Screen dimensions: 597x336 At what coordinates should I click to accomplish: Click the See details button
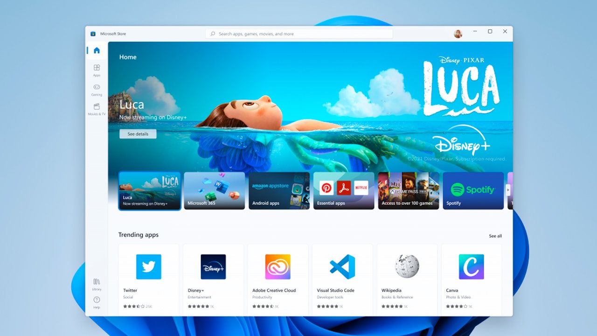pos(138,134)
